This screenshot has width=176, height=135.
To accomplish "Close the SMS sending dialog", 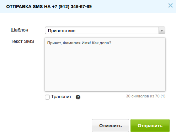I will (x=170, y=6).
